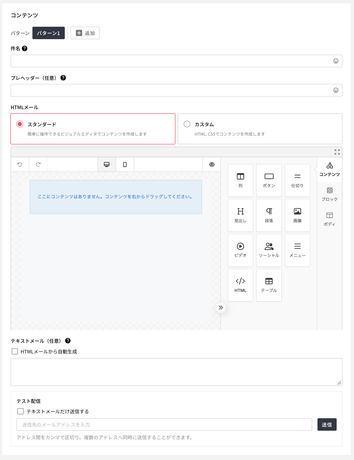Viewport: 354px width, 460px height.
Task: Select the 見出し heading block
Action: point(240,215)
